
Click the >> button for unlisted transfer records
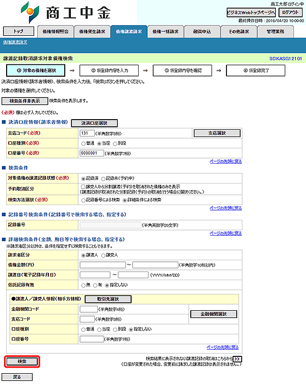[237, 359]
